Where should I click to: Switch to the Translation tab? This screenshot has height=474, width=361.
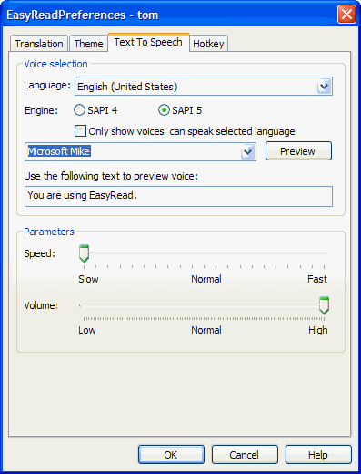[x=39, y=44]
